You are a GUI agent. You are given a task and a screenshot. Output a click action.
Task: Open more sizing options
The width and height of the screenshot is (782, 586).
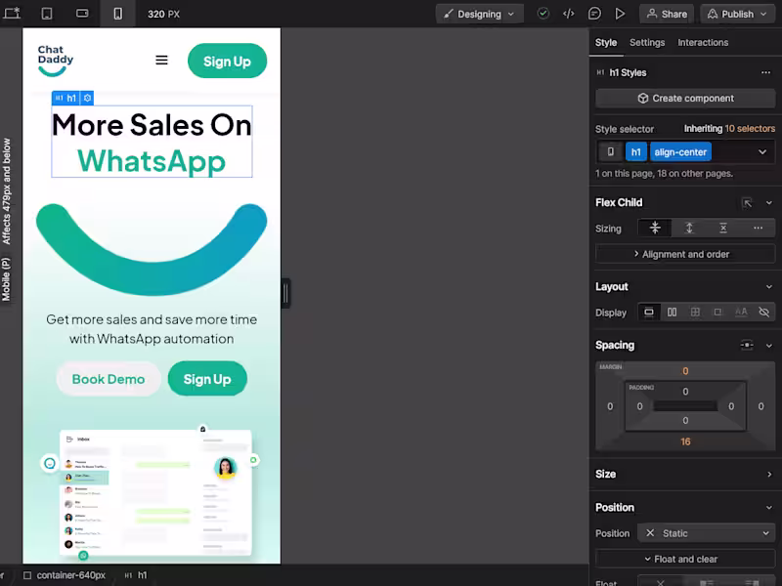758,229
